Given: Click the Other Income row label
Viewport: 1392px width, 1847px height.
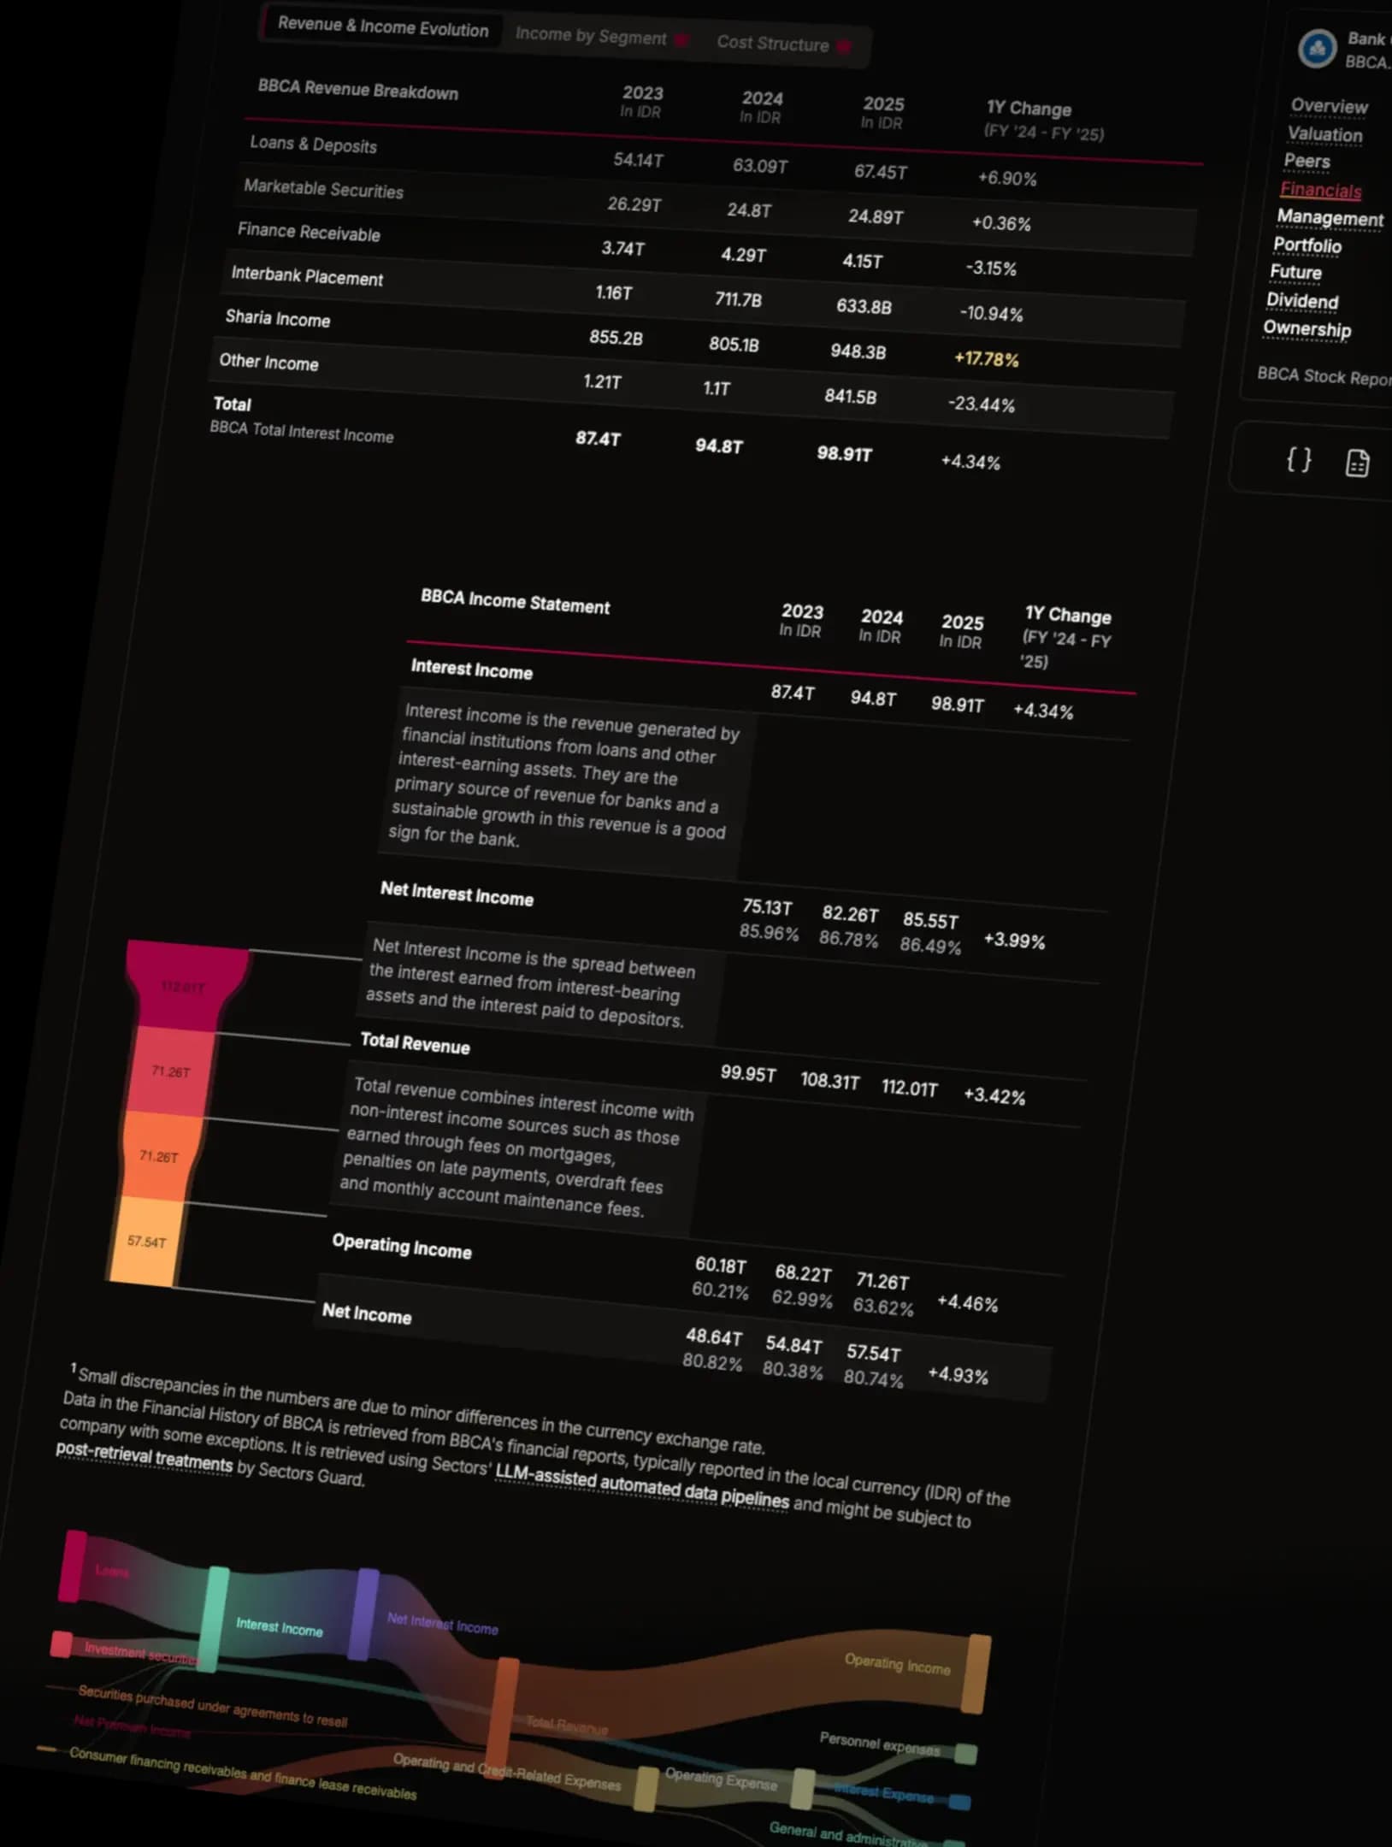Looking at the screenshot, I should coord(268,362).
